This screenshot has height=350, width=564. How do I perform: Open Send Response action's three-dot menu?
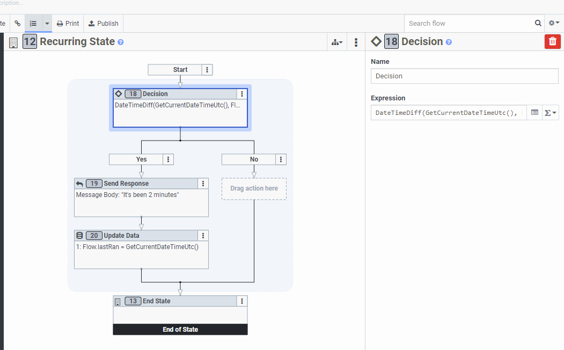203,184
